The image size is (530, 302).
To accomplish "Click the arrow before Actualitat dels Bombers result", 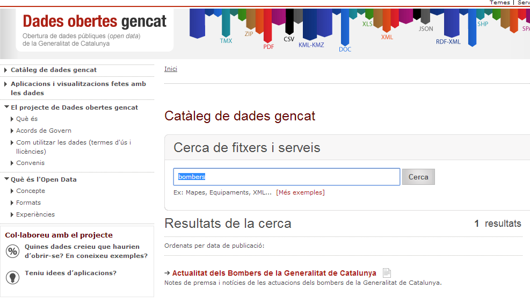I will click(x=167, y=273).
